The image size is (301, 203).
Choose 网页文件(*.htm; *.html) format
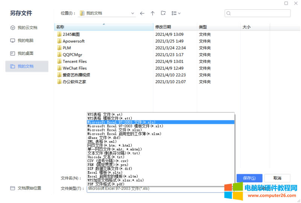pyautogui.click(x=161, y=145)
